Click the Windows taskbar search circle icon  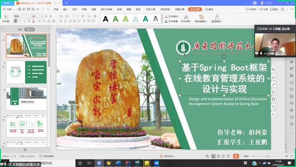(80, 163)
